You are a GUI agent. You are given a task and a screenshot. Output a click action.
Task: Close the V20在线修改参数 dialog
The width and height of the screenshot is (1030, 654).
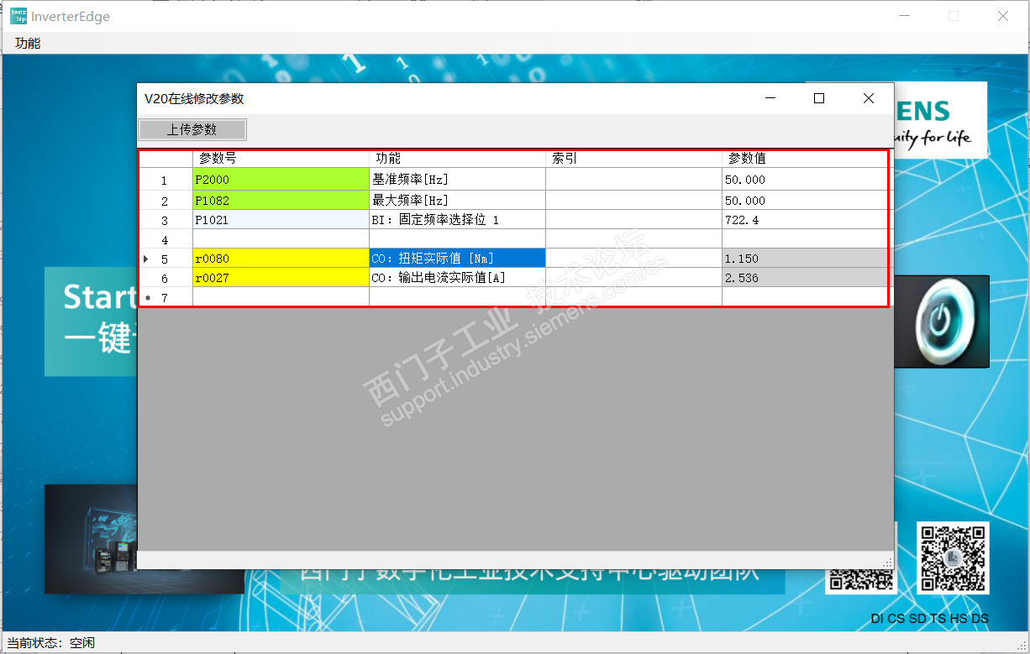click(869, 98)
